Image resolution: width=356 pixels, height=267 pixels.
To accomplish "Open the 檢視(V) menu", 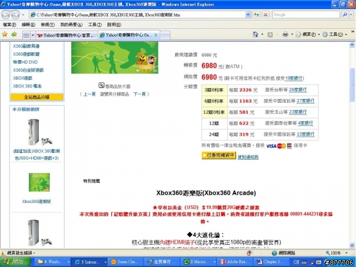I will 48,24.
